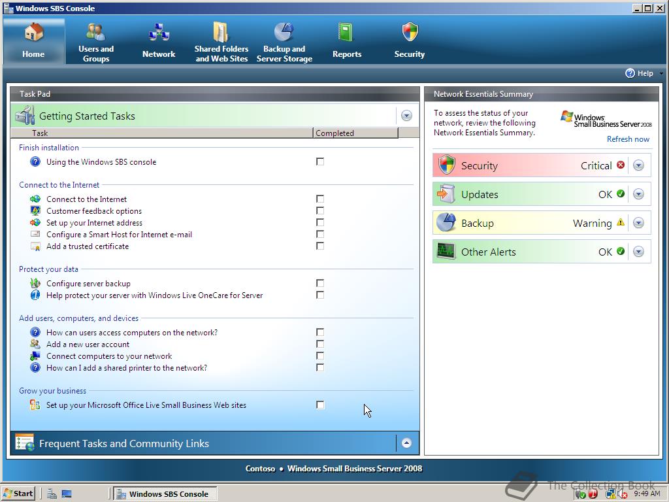Mark Customer feedback options as completed

tap(320, 210)
